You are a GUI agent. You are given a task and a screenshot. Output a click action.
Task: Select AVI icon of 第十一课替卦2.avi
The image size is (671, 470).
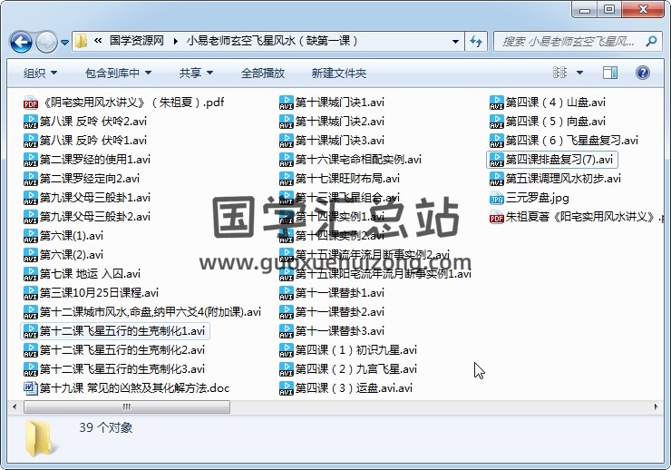click(286, 312)
